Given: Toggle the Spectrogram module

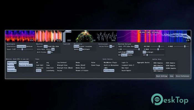Looking at the screenshot, I should coord(12,63).
